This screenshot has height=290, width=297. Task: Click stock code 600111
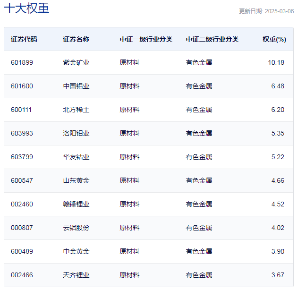point(22,110)
